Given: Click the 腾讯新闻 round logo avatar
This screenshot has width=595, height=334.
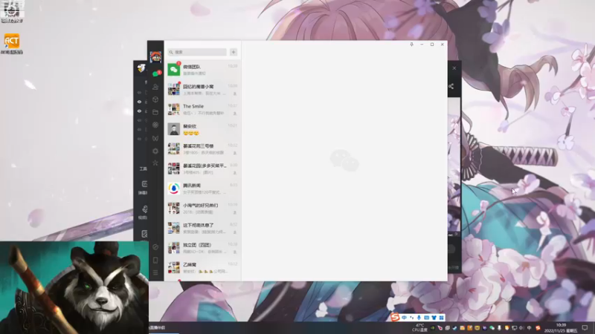Looking at the screenshot, I should (x=174, y=189).
